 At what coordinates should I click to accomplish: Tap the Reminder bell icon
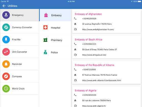coord(6,64)
